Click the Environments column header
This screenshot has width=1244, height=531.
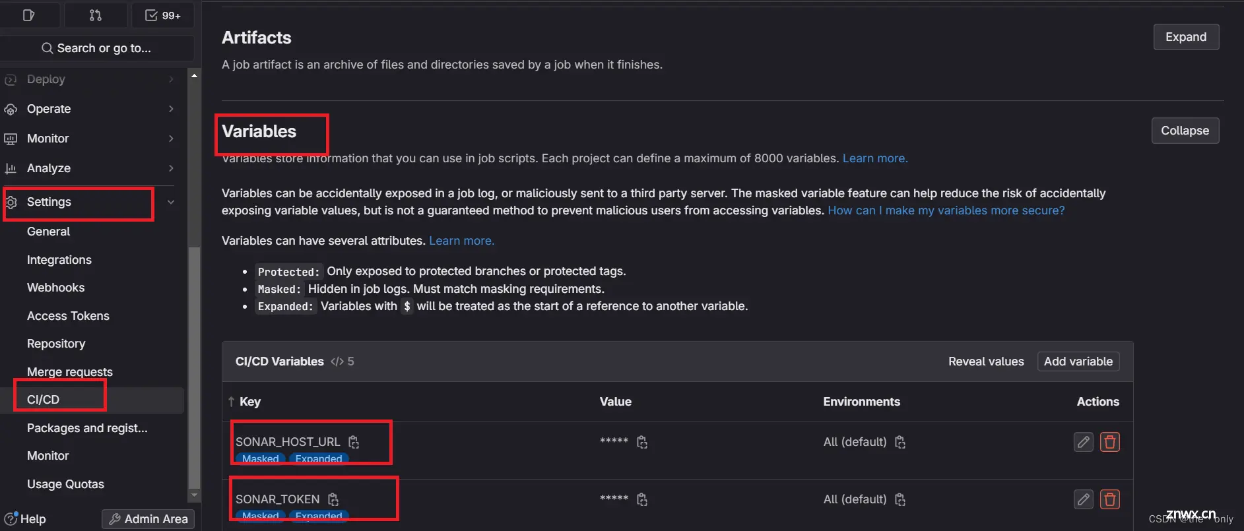tap(861, 402)
